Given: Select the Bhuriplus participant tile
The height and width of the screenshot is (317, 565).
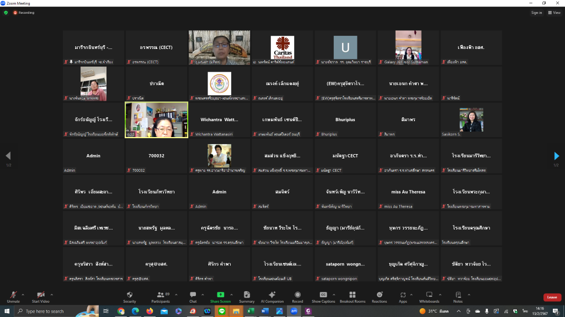Looking at the screenshot, I should coord(345,119).
